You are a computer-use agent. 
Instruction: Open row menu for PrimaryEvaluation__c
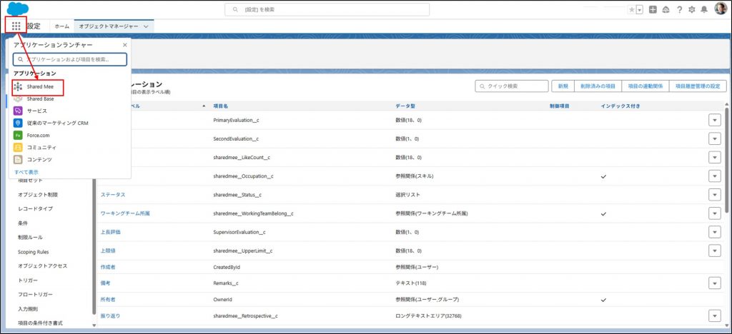pos(714,120)
